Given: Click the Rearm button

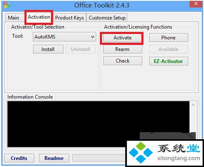Looking at the screenshot, I should [122, 49].
